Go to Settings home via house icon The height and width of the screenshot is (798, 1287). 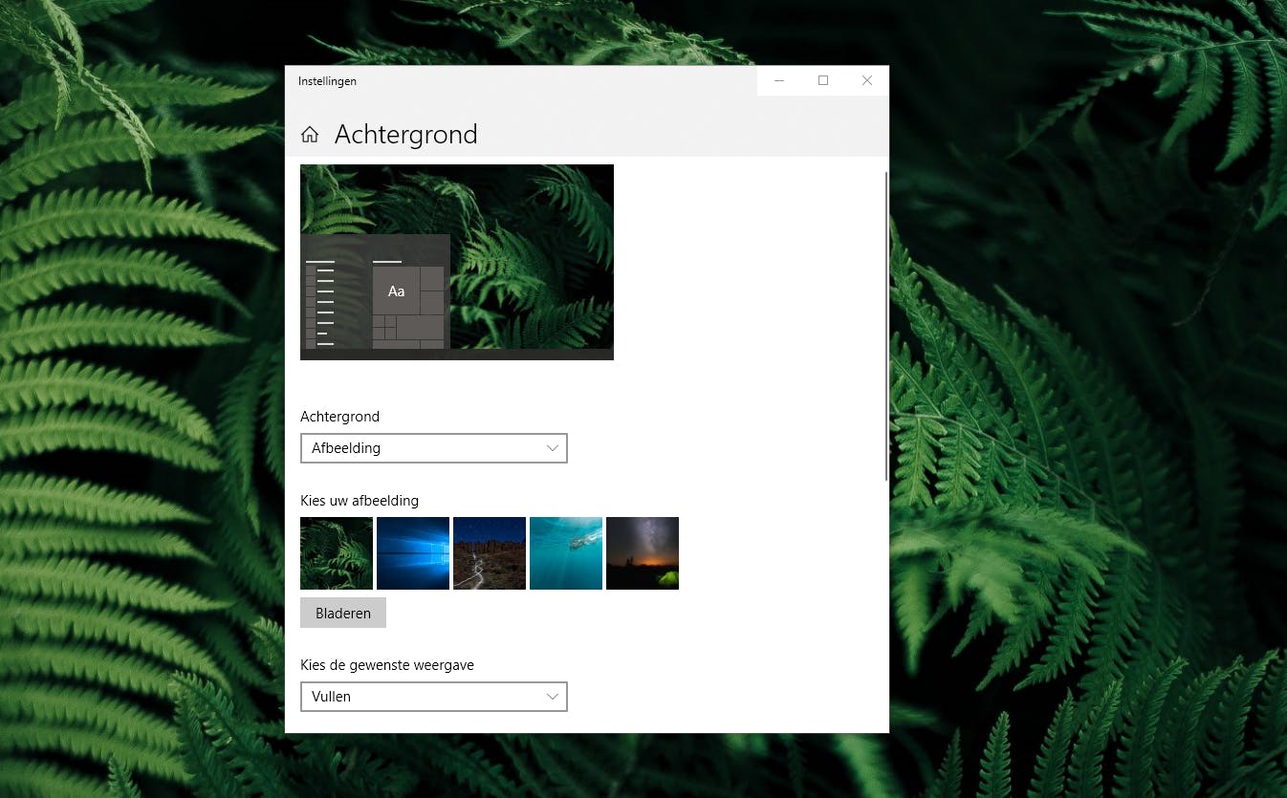click(x=310, y=135)
